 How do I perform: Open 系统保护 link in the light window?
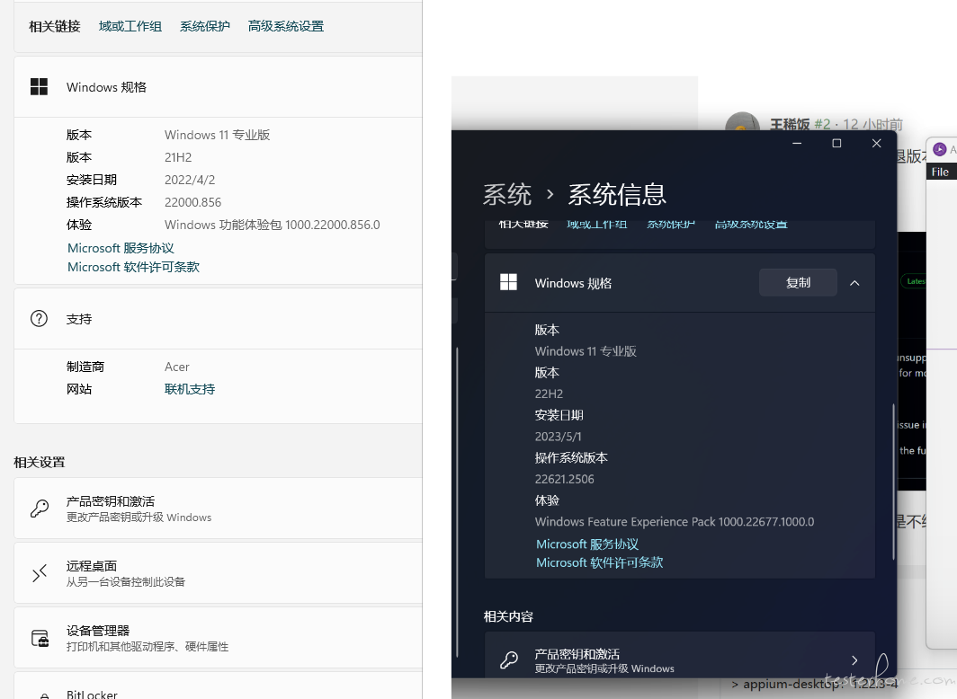205,26
